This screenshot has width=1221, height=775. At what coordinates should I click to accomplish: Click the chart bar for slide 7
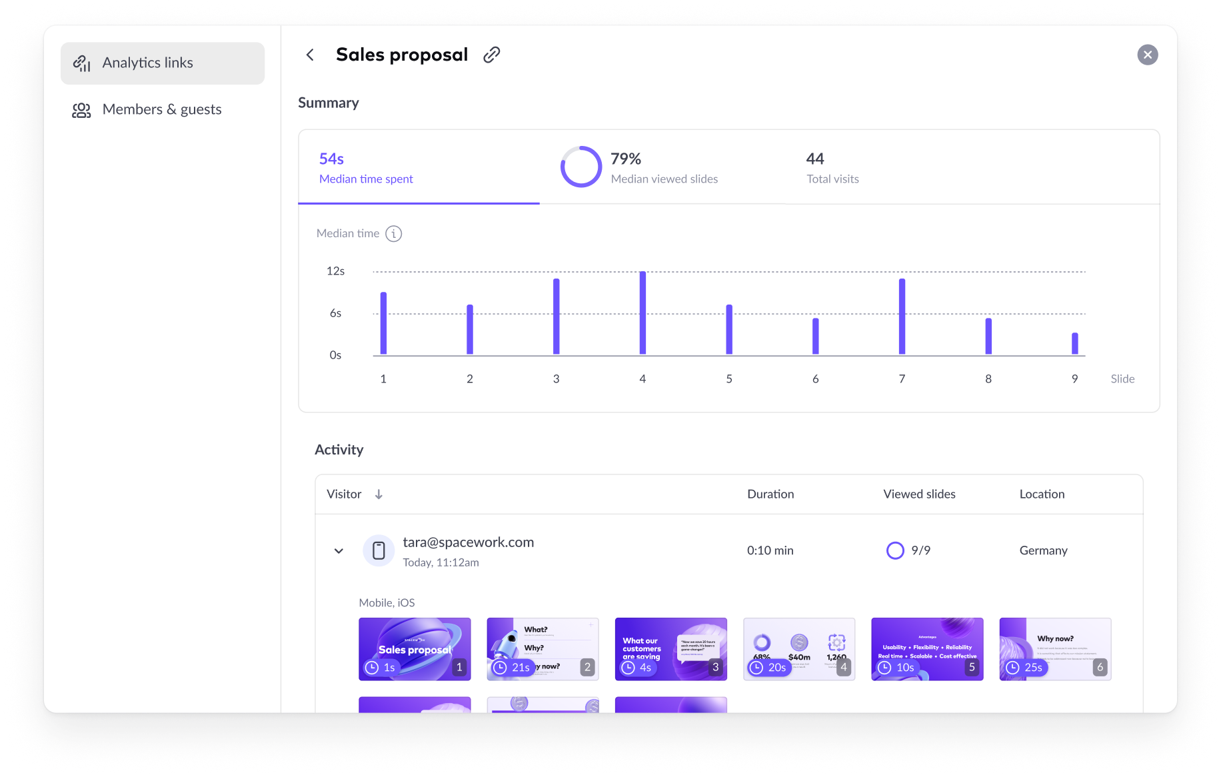point(902,317)
